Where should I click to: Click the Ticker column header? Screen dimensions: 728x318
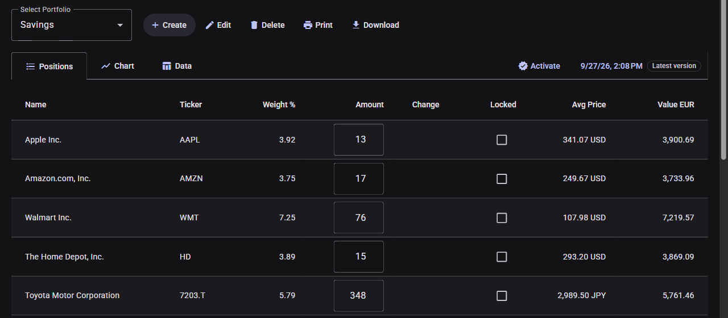click(191, 104)
